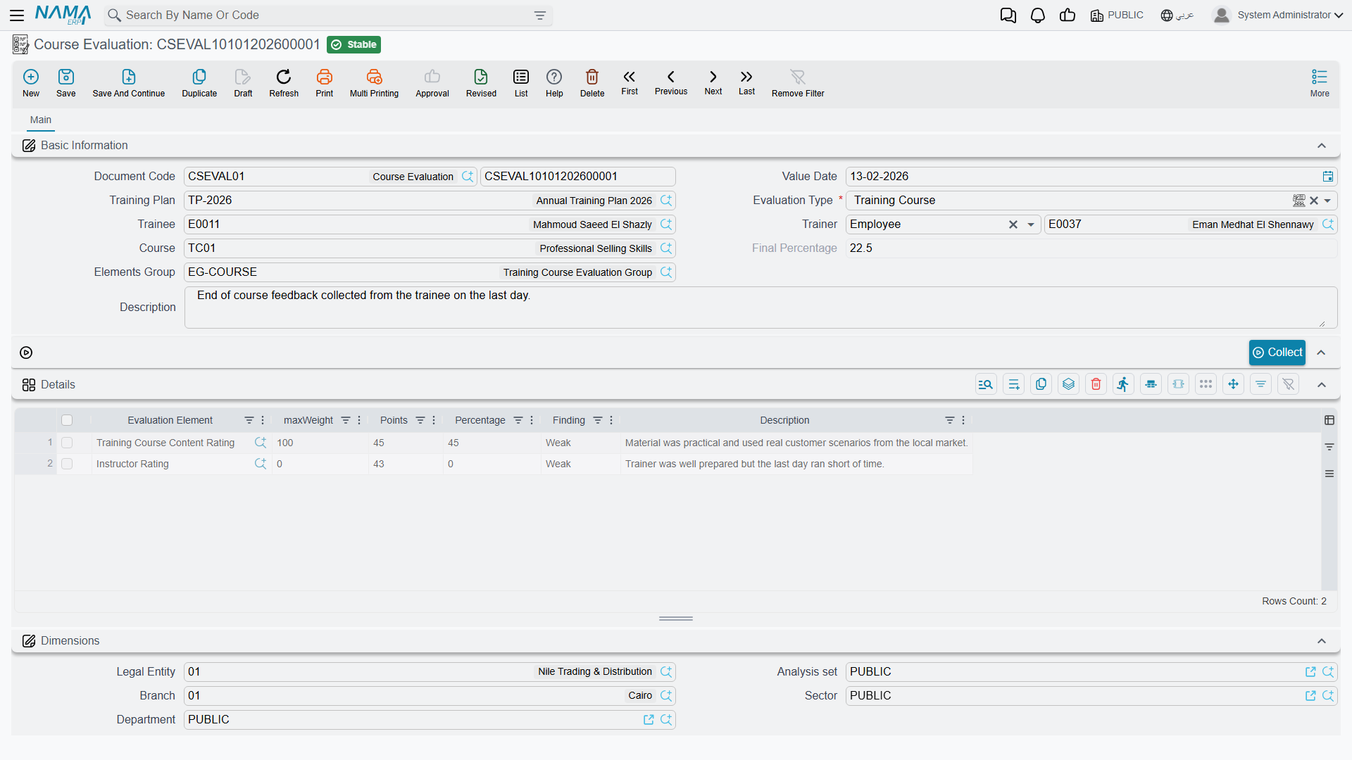Check the Training Course Content Rating row
The width and height of the screenshot is (1352, 760).
pyautogui.click(x=67, y=443)
